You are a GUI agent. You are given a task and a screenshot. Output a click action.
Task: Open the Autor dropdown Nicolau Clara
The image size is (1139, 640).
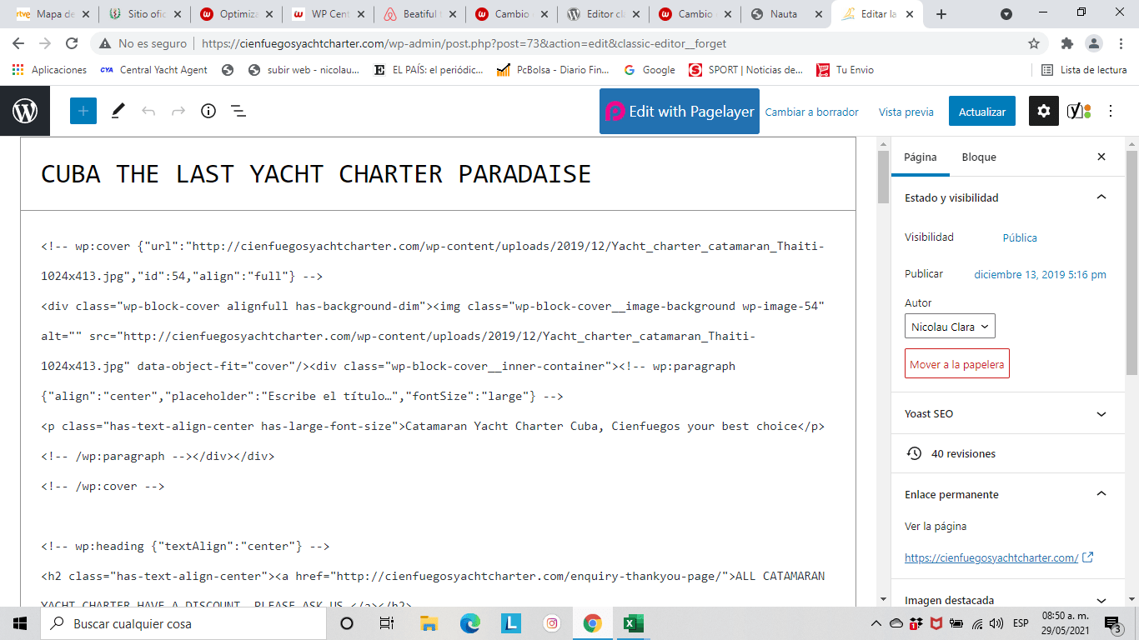(950, 327)
